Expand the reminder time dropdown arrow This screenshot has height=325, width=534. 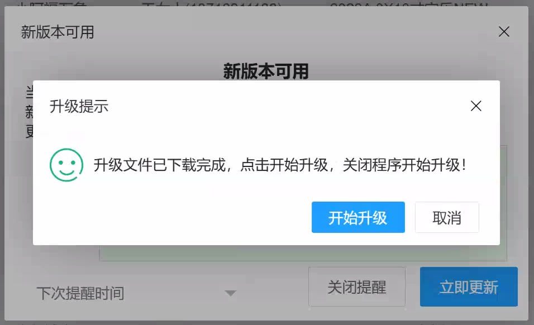[x=231, y=293]
